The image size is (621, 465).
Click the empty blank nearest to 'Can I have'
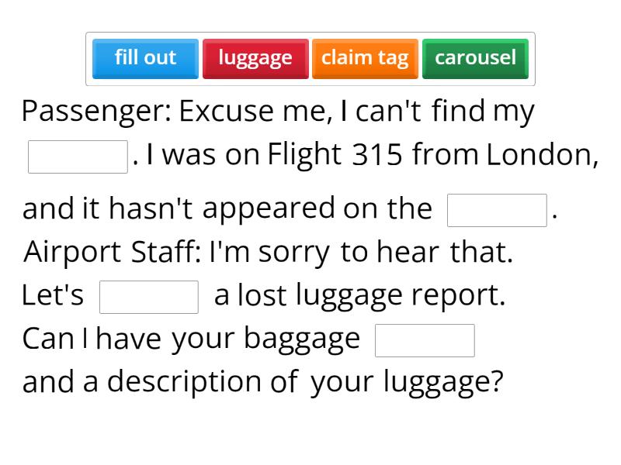425,339
